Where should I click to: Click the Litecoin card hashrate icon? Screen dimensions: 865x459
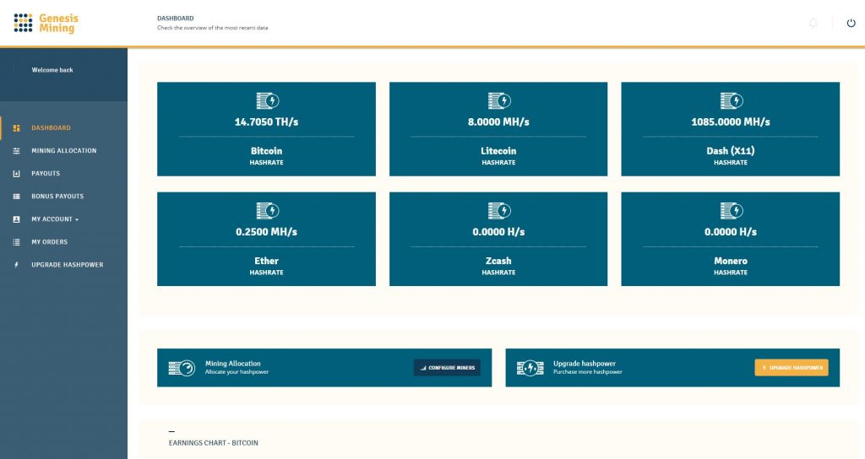499,101
